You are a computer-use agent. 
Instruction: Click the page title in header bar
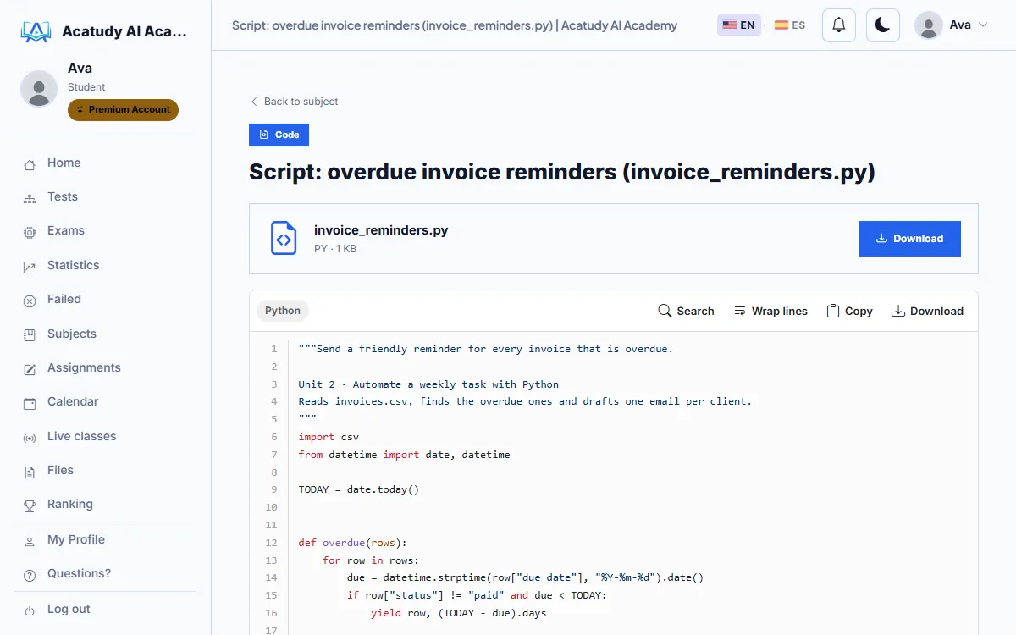[x=455, y=25]
